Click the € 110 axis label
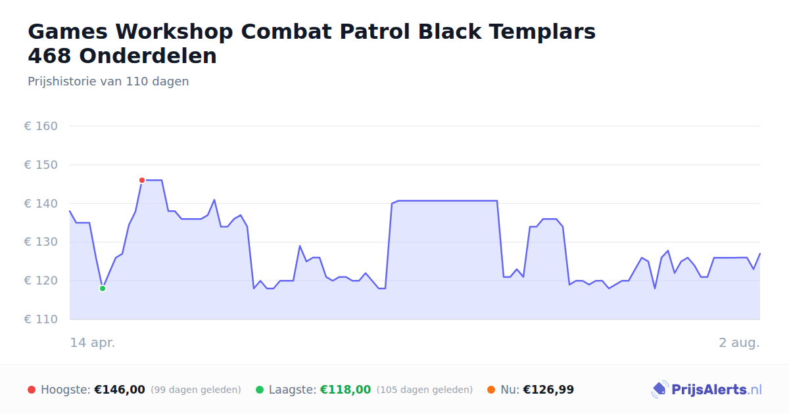Viewport: 789px width, 414px height. click(41, 319)
